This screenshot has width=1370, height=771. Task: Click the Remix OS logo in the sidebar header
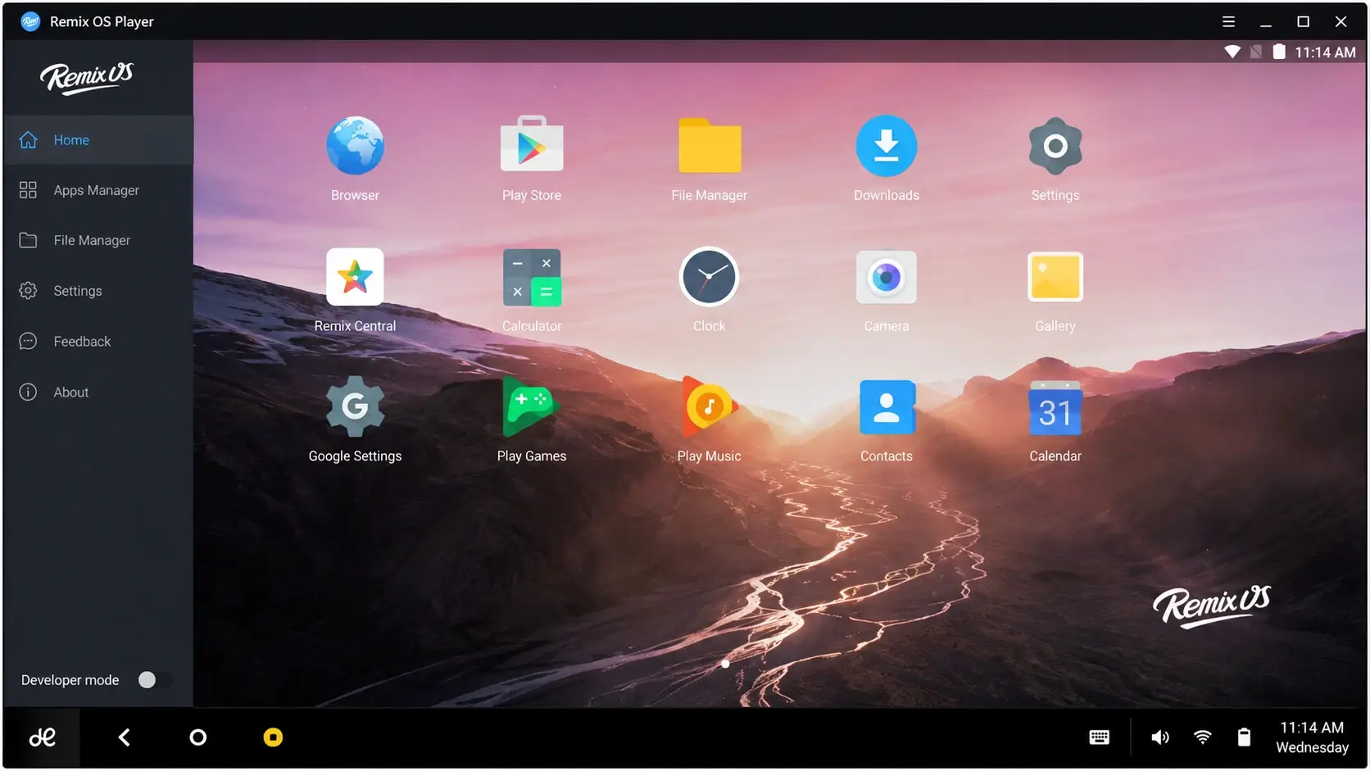(86, 78)
